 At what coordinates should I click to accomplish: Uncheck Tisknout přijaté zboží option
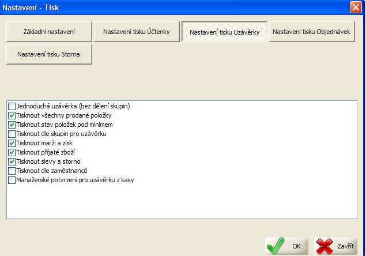[x=12, y=152]
